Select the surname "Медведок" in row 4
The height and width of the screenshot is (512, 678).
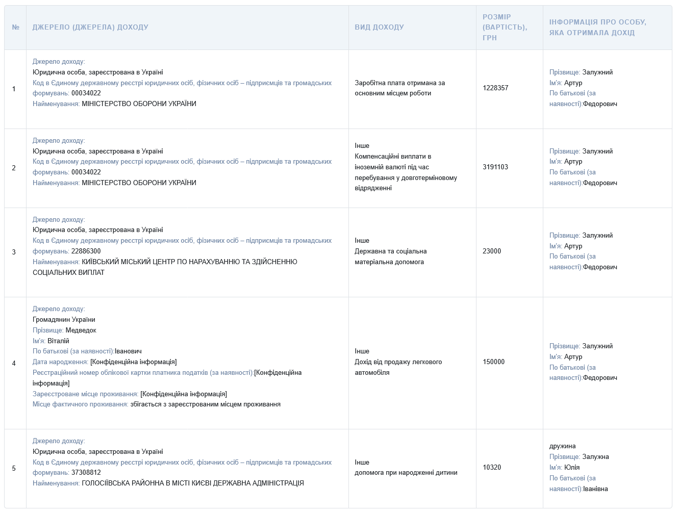[81, 330]
